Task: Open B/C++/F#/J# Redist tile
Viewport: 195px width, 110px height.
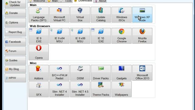Action: coord(59,73)
